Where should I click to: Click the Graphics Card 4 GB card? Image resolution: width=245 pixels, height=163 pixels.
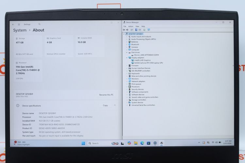point(59,46)
